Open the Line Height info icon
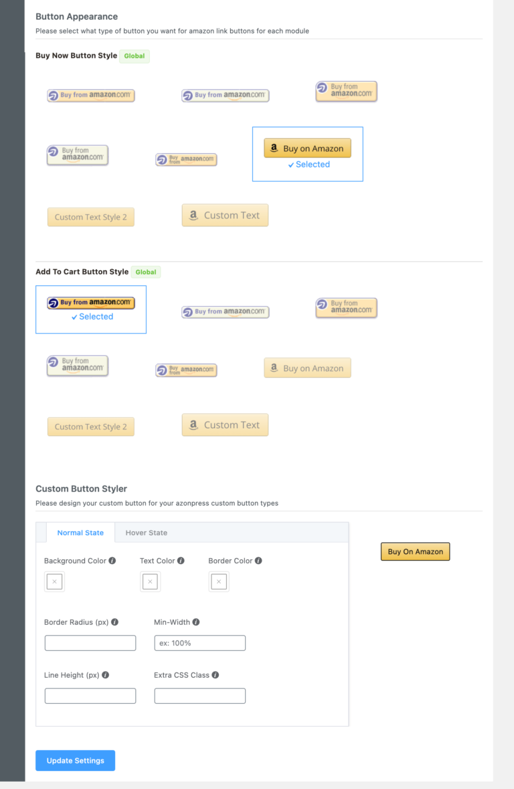 (x=106, y=675)
